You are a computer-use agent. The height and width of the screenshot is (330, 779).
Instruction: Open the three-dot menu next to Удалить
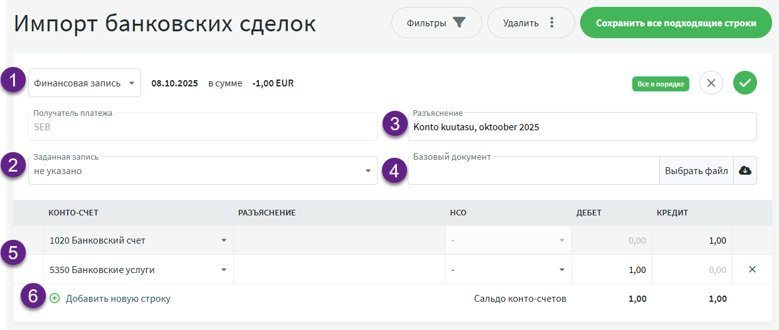click(552, 23)
